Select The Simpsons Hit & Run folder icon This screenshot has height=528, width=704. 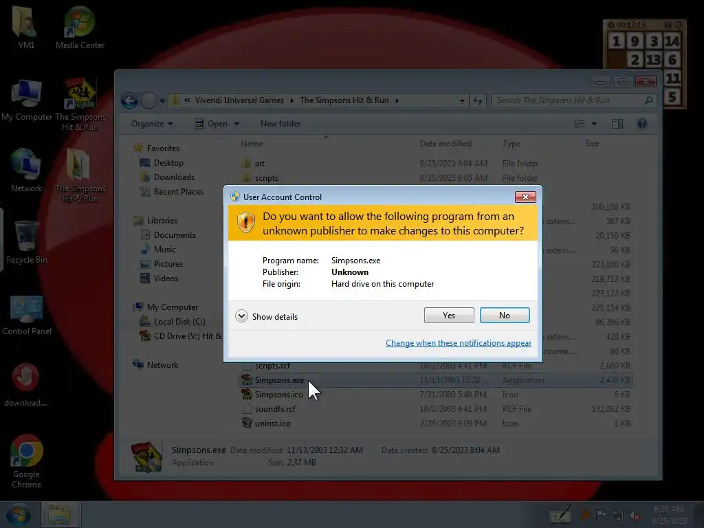click(x=80, y=176)
